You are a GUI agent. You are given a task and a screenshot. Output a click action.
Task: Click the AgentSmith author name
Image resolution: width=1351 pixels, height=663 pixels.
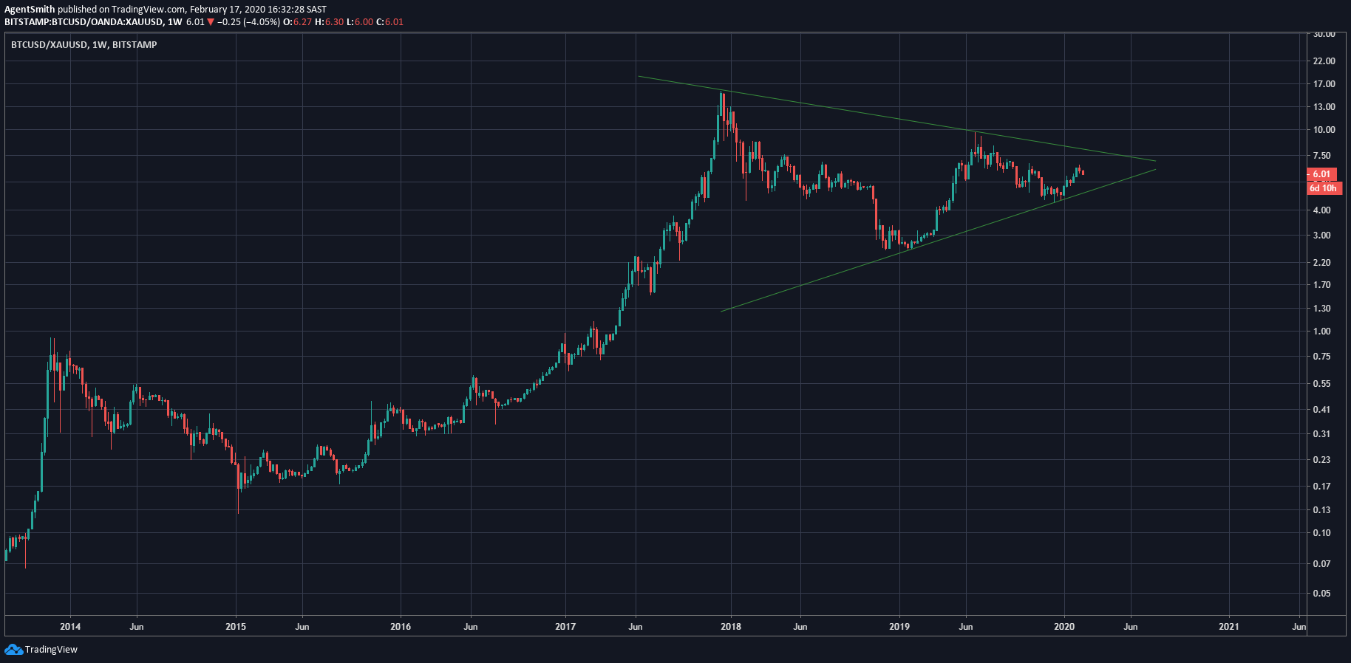[30, 10]
